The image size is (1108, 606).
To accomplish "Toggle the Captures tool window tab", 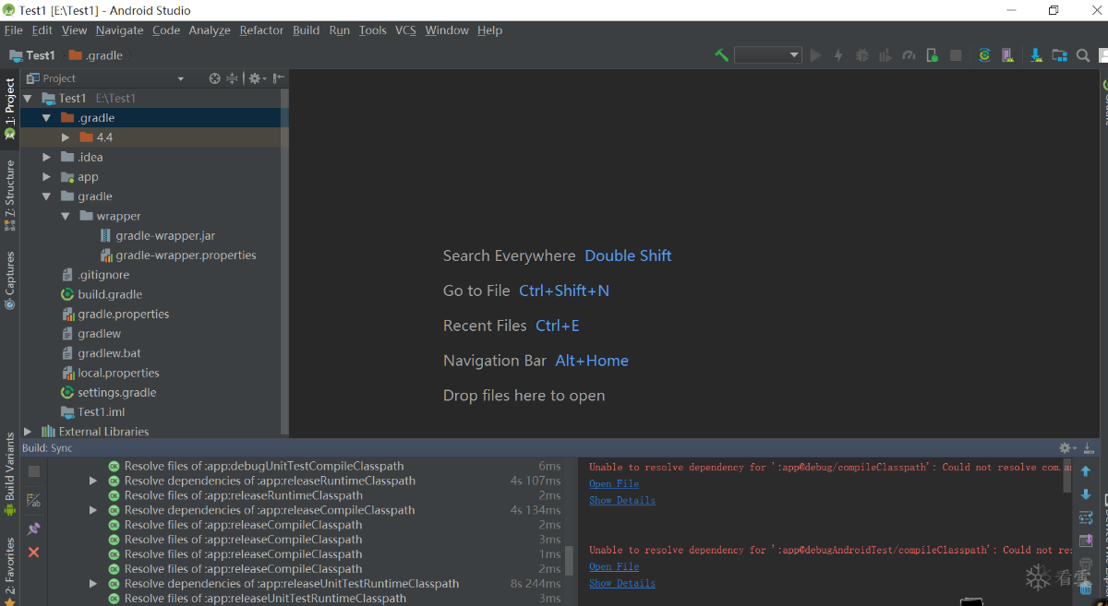I will pos(10,280).
